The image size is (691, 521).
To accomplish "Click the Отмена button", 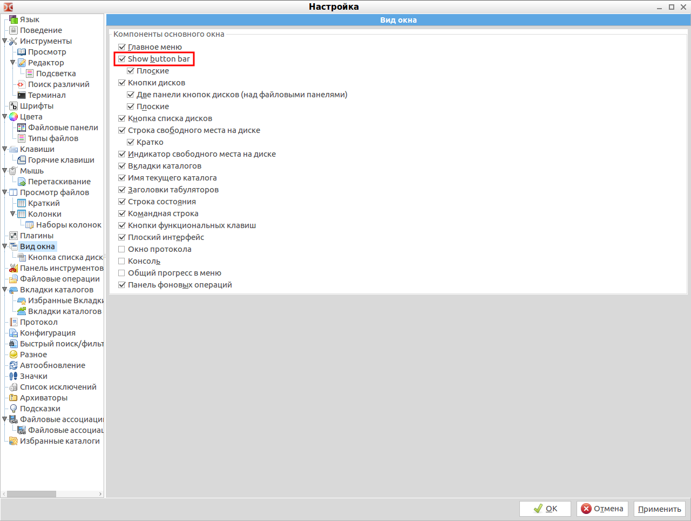I will tap(602, 509).
